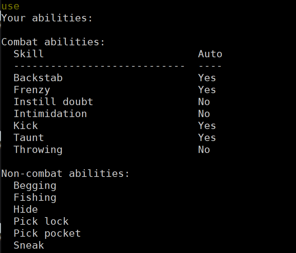Click the Pick pocket ability

pos(47,233)
